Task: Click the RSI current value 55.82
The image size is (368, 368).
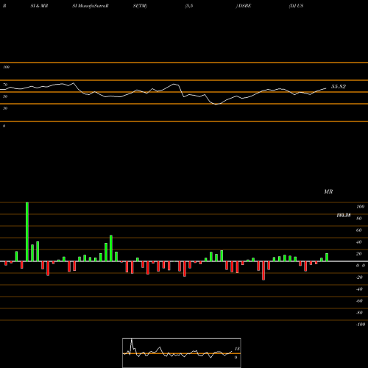Action: tap(339, 87)
